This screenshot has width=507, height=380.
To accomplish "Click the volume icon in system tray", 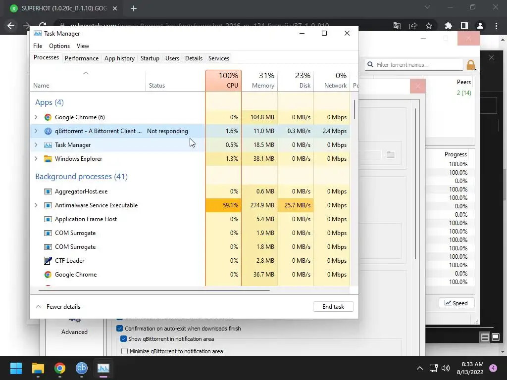I will (x=446, y=368).
